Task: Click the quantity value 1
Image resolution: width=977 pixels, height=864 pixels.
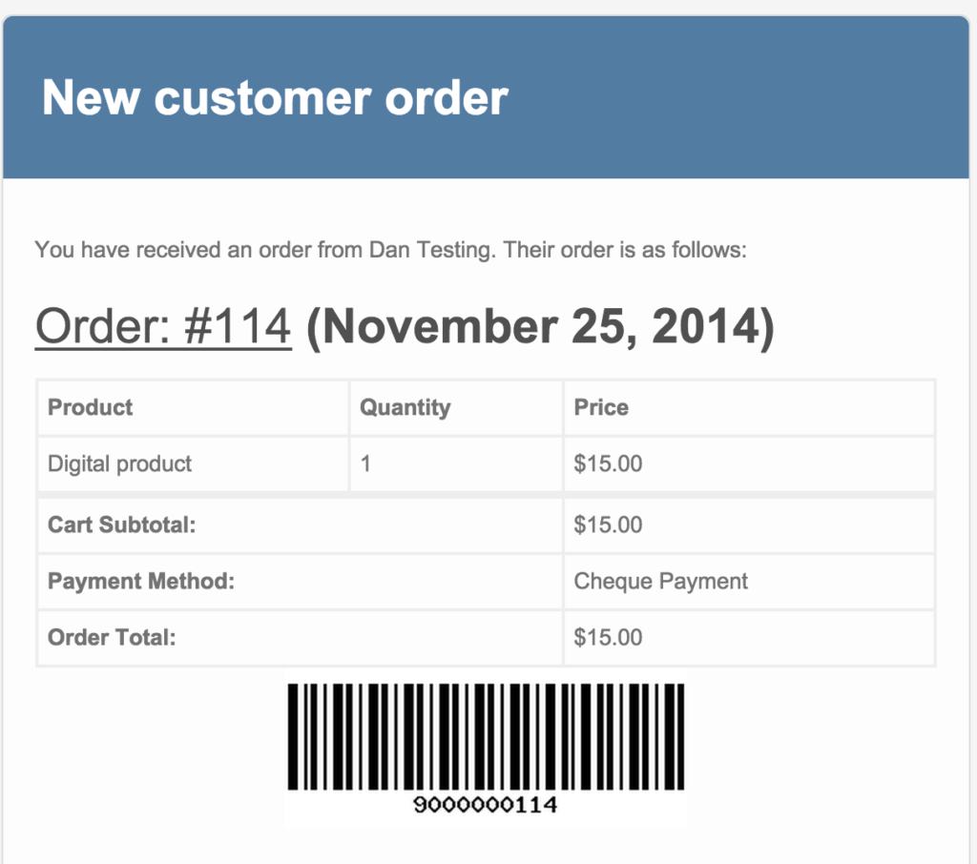Action: click(x=365, y=463)
